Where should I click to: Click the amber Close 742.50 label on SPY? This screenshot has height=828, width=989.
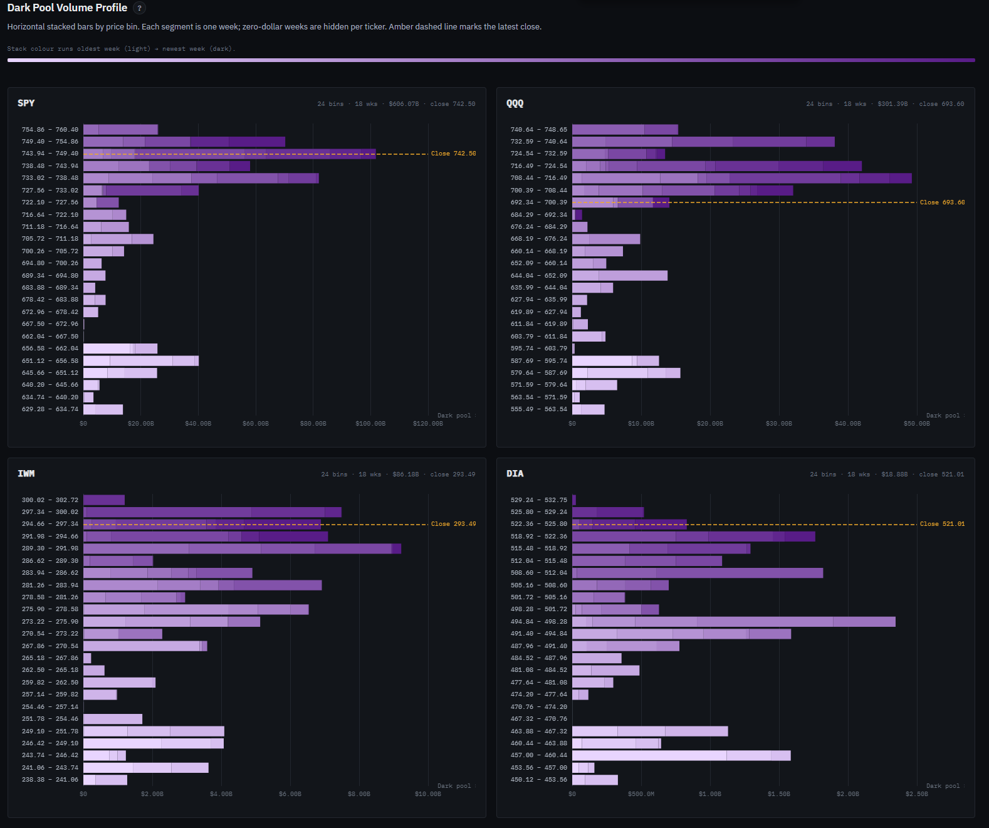coord(453,154)
